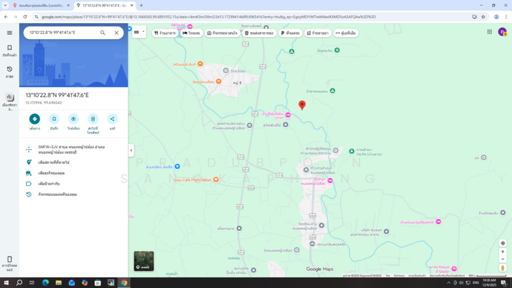
Task: Open the Google Maps hamburger menu
Action: coord(9,33)
